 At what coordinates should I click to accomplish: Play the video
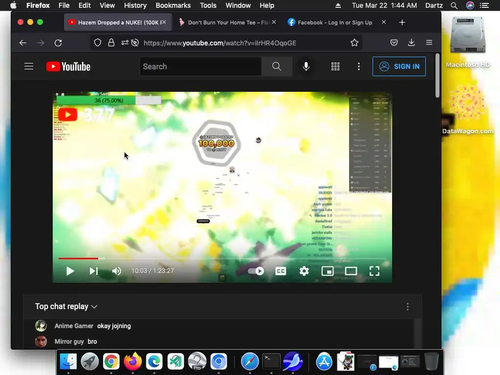coord(70,271)
